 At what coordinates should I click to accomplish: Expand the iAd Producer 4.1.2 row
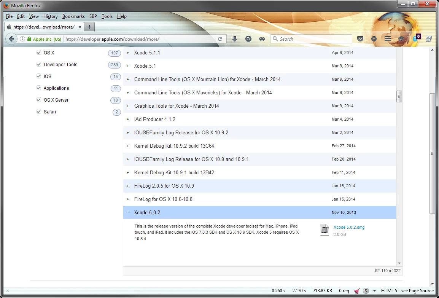pyautogui.click(x=128, y=119)
